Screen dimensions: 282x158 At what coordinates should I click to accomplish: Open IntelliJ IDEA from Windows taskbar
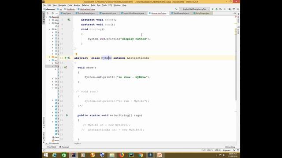(74, 155)
